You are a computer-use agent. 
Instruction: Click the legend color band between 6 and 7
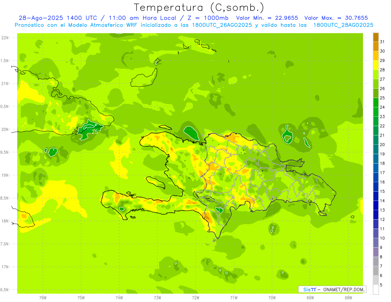(376, 271)
